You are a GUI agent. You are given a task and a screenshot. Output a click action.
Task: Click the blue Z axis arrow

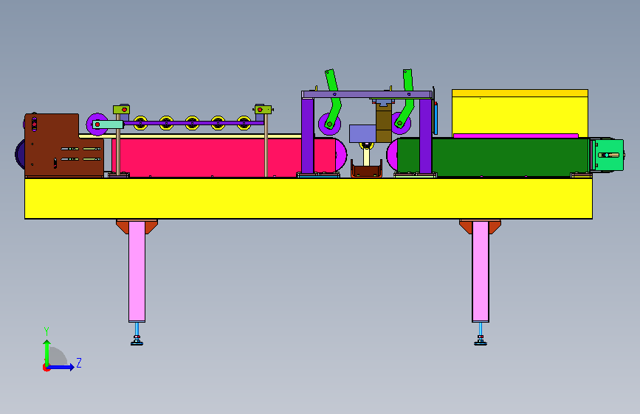click(61, 367)
